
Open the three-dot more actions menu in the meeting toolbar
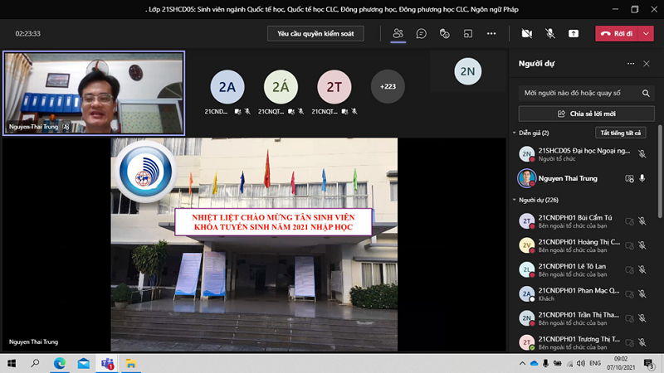coord(491,33)
